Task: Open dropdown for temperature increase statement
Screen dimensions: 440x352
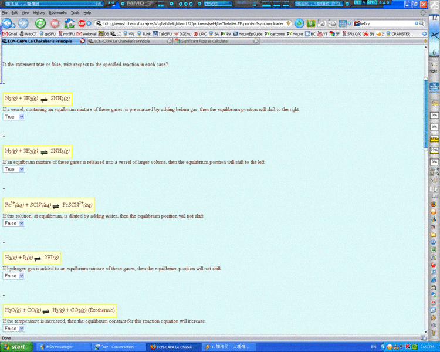Action: [13, 328]
